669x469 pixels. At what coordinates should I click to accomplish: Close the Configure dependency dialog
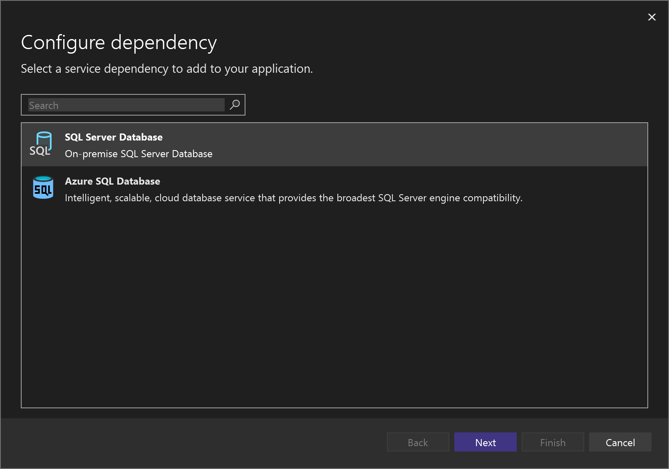(651, 17)
